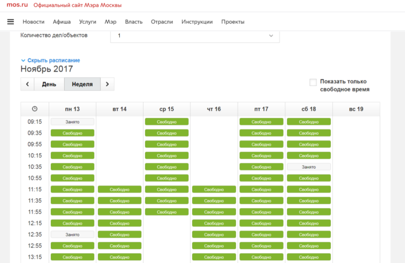Open the 'Услуги' menu item
Image resolution: width=405 pixels, height=263 pixels.
tap(87, 22)
